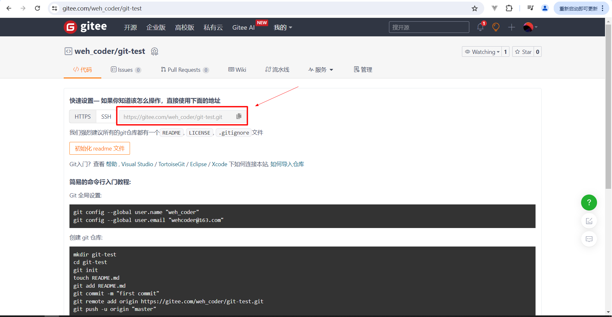Open the TortoiseGit link
This screenshot has width=612, height=317.
point(171,164)
